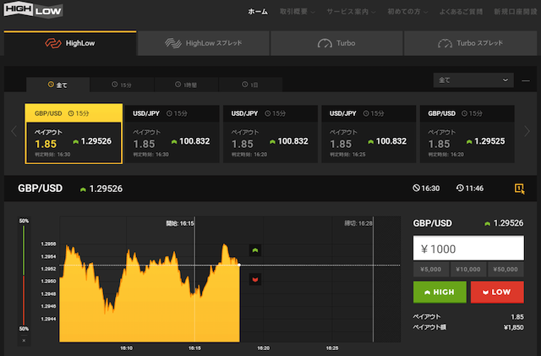
Task: Click the ¥1000 investment amount field
Action: [468, 249]
